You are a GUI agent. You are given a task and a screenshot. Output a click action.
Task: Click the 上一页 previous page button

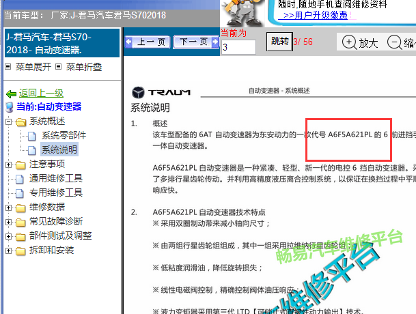[x=148, y=42]
